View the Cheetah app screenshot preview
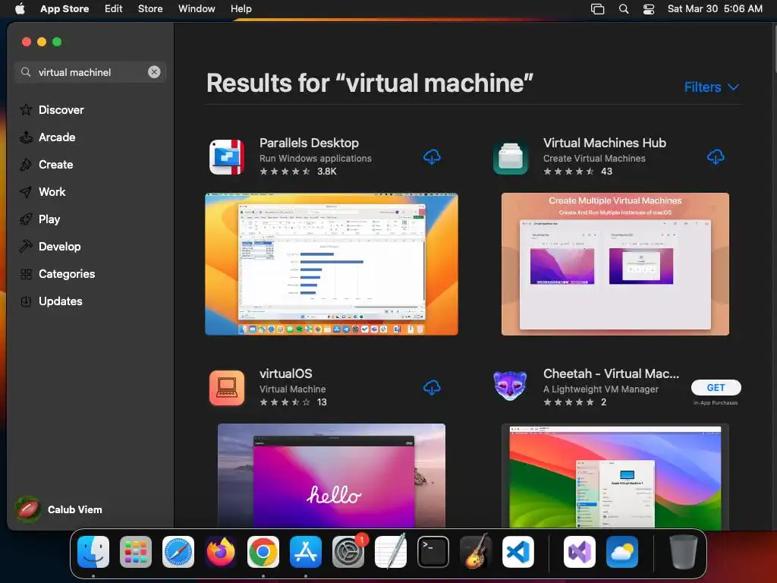Image resolution: width=777 pixels, height=583 pixels. pyautogui.click(x=615, y=475)
